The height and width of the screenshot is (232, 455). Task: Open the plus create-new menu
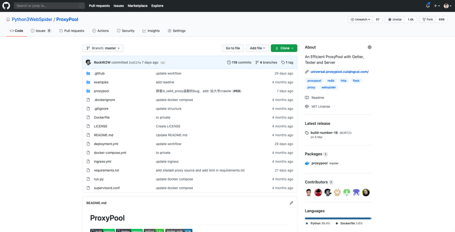coord(437,6)
